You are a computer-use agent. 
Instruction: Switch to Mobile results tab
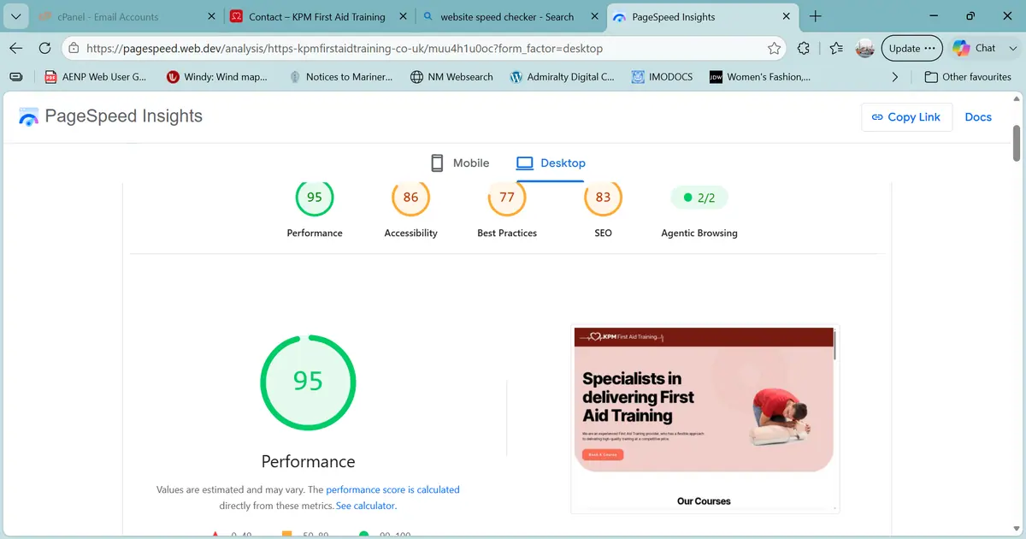click(460, 163)
